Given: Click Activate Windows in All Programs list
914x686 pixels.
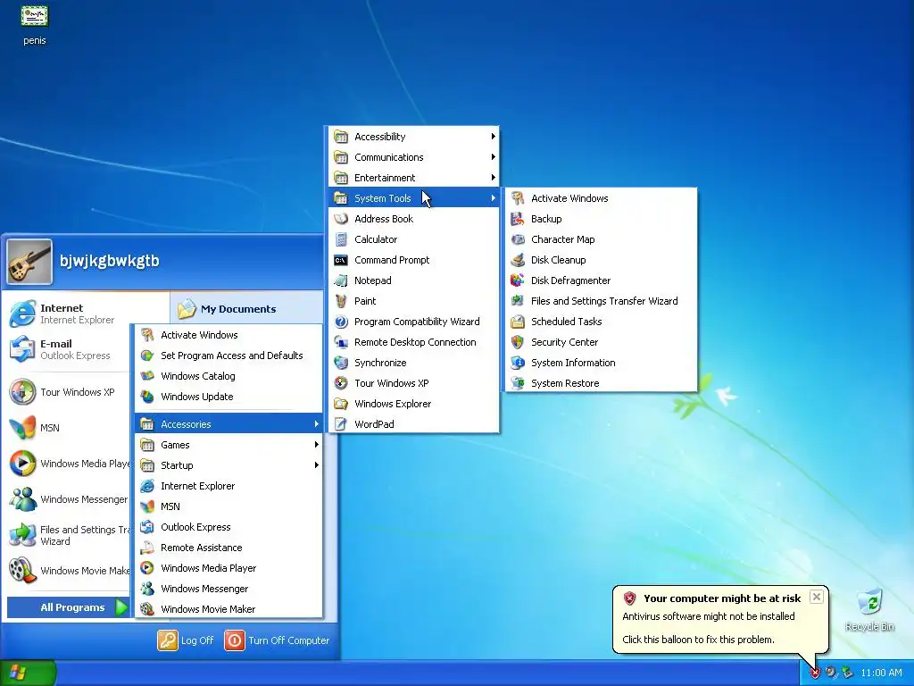Looking at the screenshot, I should tap(228, 335).
